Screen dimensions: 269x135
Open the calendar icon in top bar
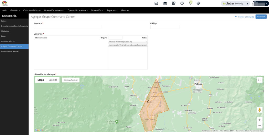pos(165,3)
